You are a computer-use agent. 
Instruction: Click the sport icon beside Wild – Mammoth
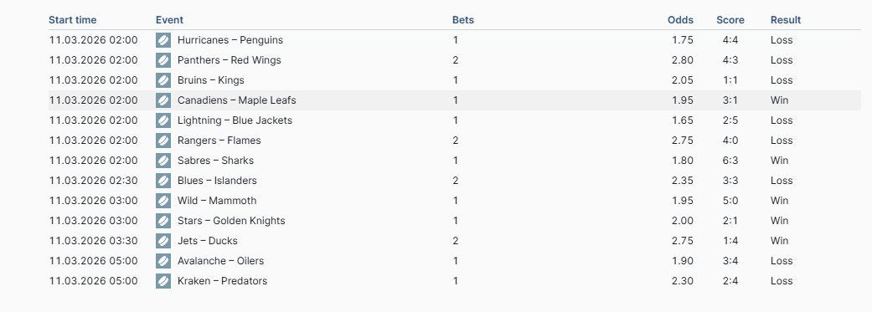coord(163,201)
